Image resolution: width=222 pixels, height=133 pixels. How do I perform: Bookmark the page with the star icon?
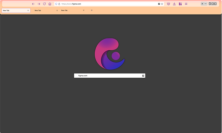[162, 4]
